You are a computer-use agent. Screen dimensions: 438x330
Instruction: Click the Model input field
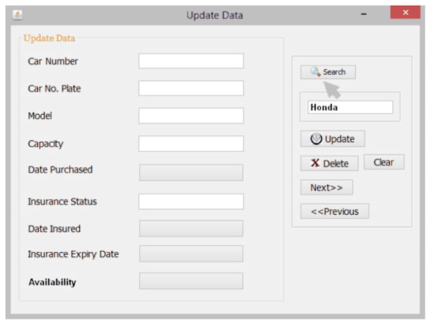191,116
